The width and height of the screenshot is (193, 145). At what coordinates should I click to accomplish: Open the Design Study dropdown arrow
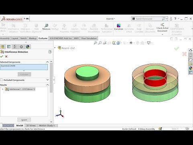(3, 35)
